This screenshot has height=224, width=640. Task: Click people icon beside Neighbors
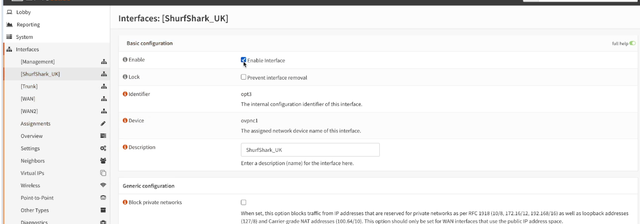click(103, 161)
